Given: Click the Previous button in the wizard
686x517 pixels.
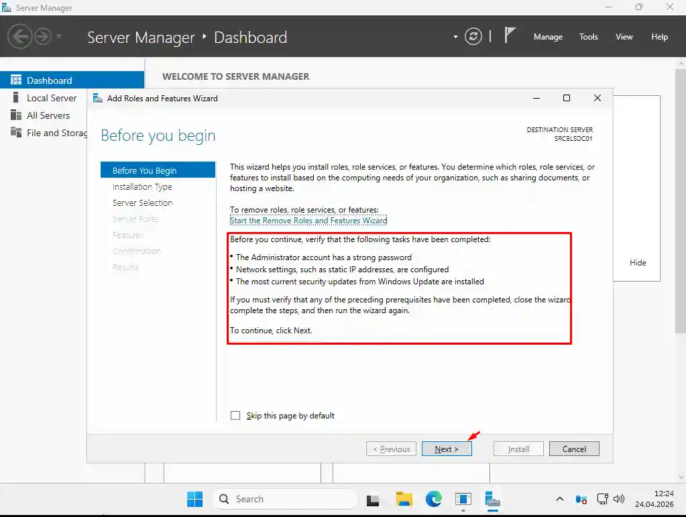Looking at the screenshot, I should pos(391,449).
